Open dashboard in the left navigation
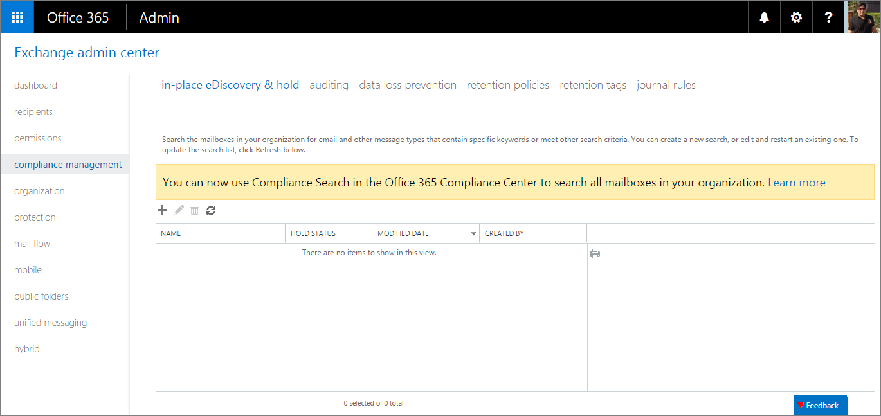The height and width of the screenshot is (416, 881). click(x=35, y=86)
